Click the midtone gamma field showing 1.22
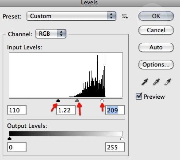The height and width of the screenshot is (160, 180). pos(66,110)
